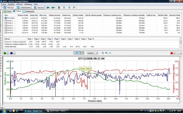Select the Circuit 4 row
Image resolution: width=183 pixels, height=114 pixels.
point(92,28)
